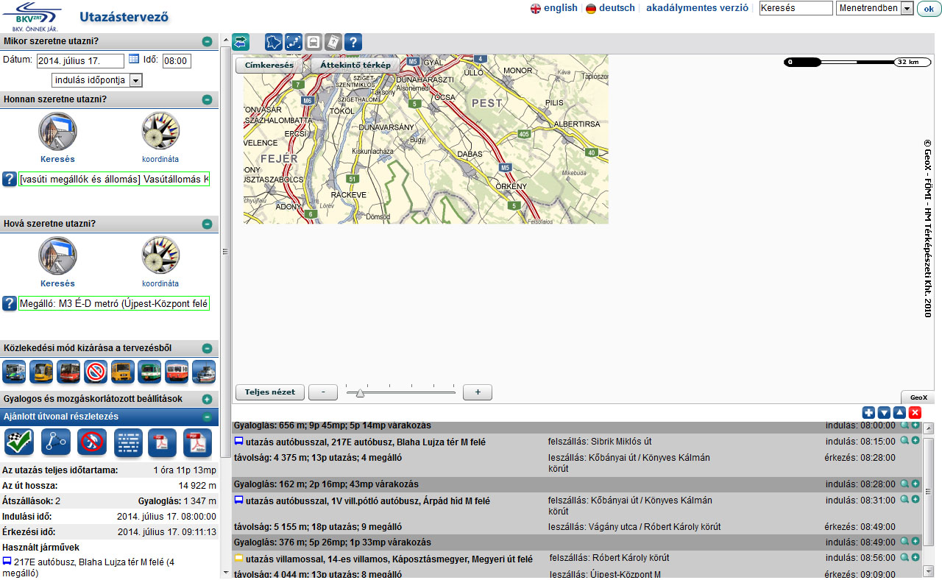Click the Teljes nézet button
942x580 pixels.
pos(269,392)
